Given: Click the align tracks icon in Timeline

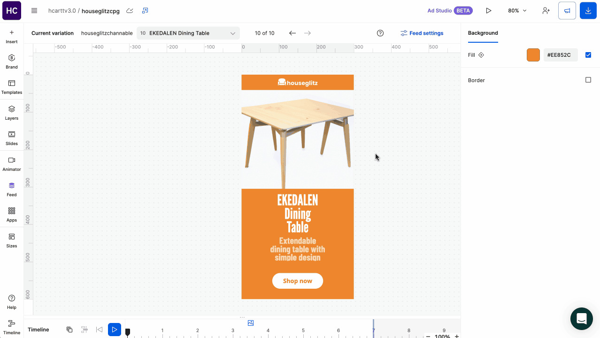Looking at the screenshot, I should [x=85, y=330].
